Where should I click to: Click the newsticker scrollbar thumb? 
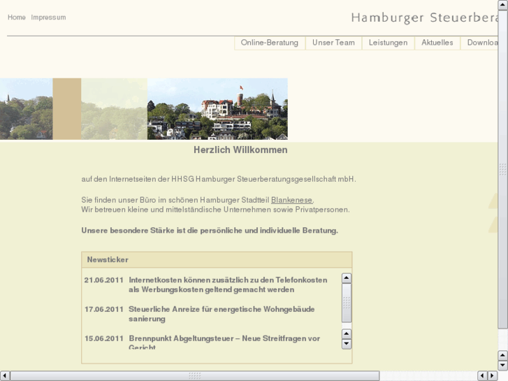[347, 303]
